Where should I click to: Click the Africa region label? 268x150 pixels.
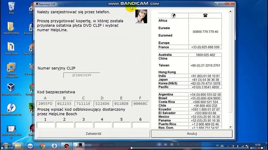163,20
